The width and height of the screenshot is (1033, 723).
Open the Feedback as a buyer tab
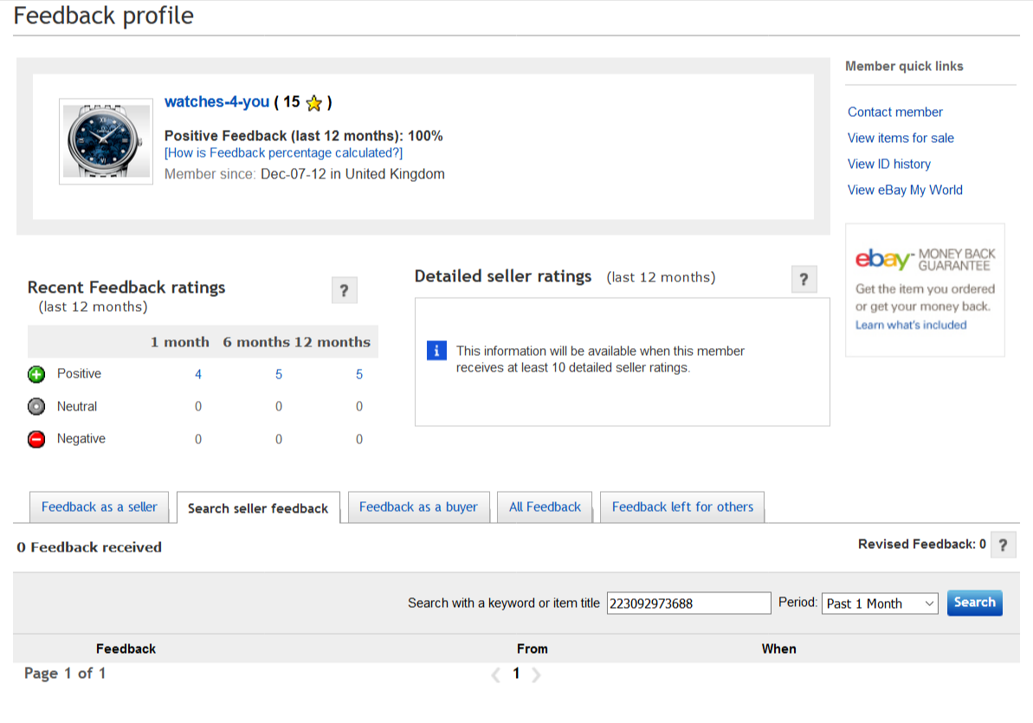pyautogui.click(x=418, y=507)
